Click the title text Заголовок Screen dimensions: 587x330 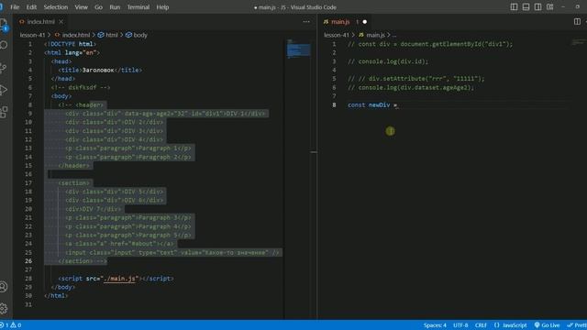point(98,70)
